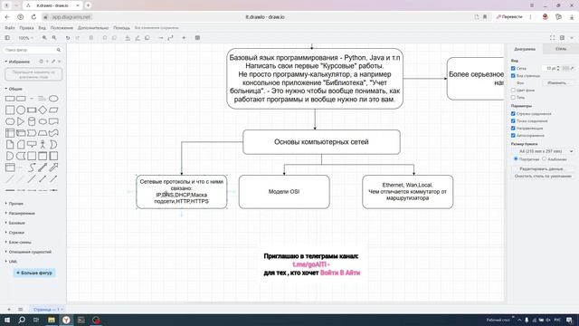
Task: Insert a table from the toolbar
Action: [x=197, y=38]
